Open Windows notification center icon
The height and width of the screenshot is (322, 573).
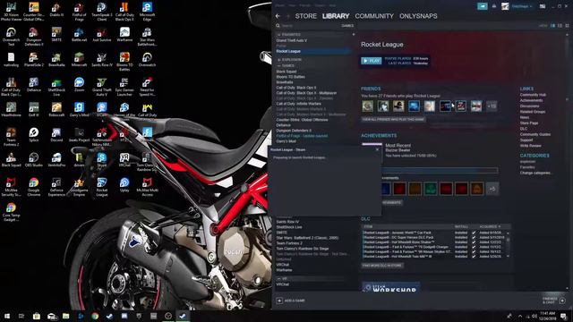click(x=564, y=316)
